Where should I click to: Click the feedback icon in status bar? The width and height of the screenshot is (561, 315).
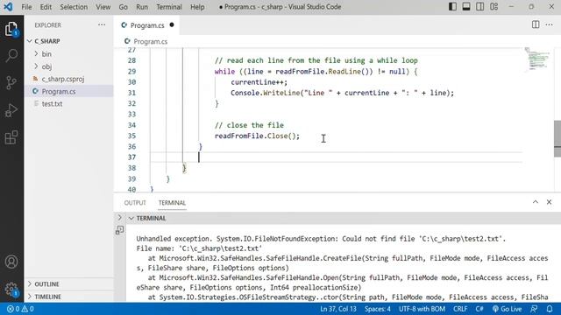pyautogui.click(x=534, y=309)
